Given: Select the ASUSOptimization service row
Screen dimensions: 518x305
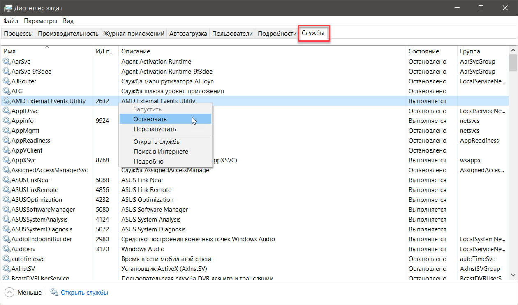Looking at the screenshot, I should click(x=37, y=200).
